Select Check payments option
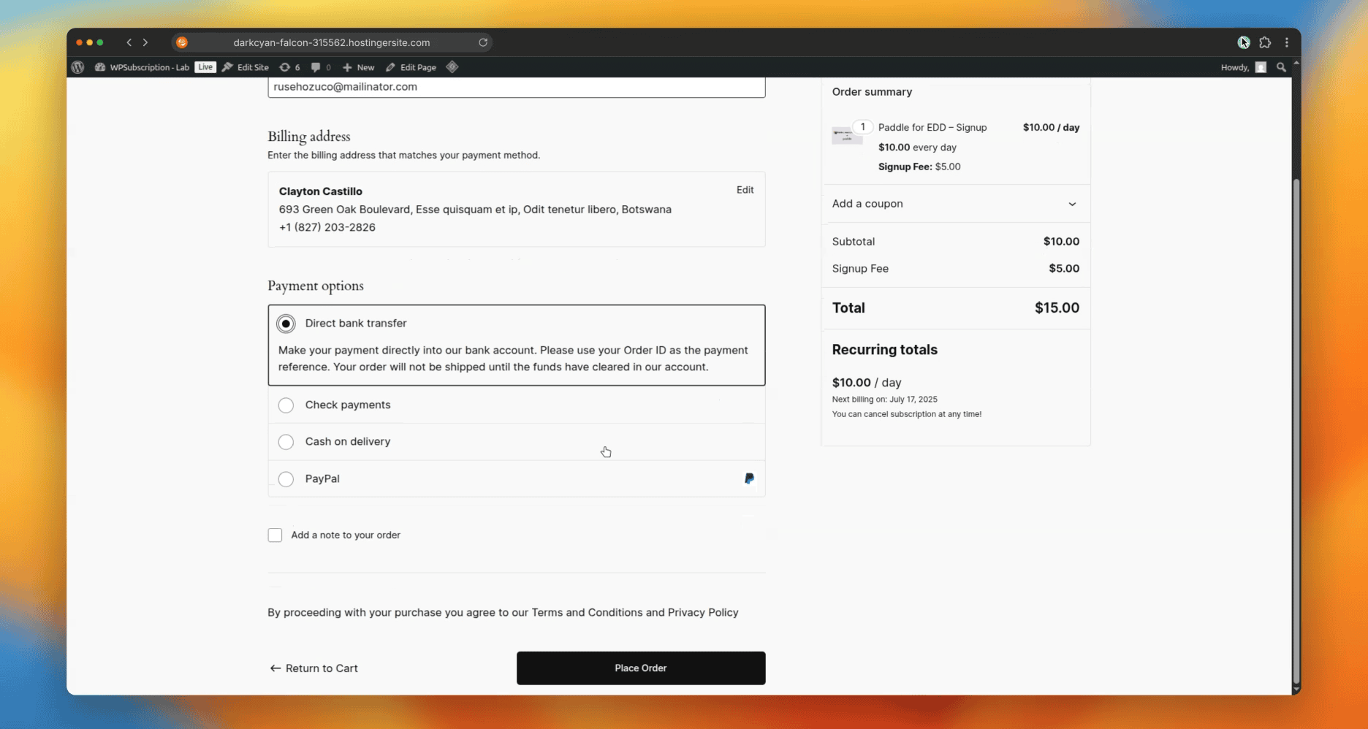The width and height of the screenshot is (1368, 729). pos(286,405)
